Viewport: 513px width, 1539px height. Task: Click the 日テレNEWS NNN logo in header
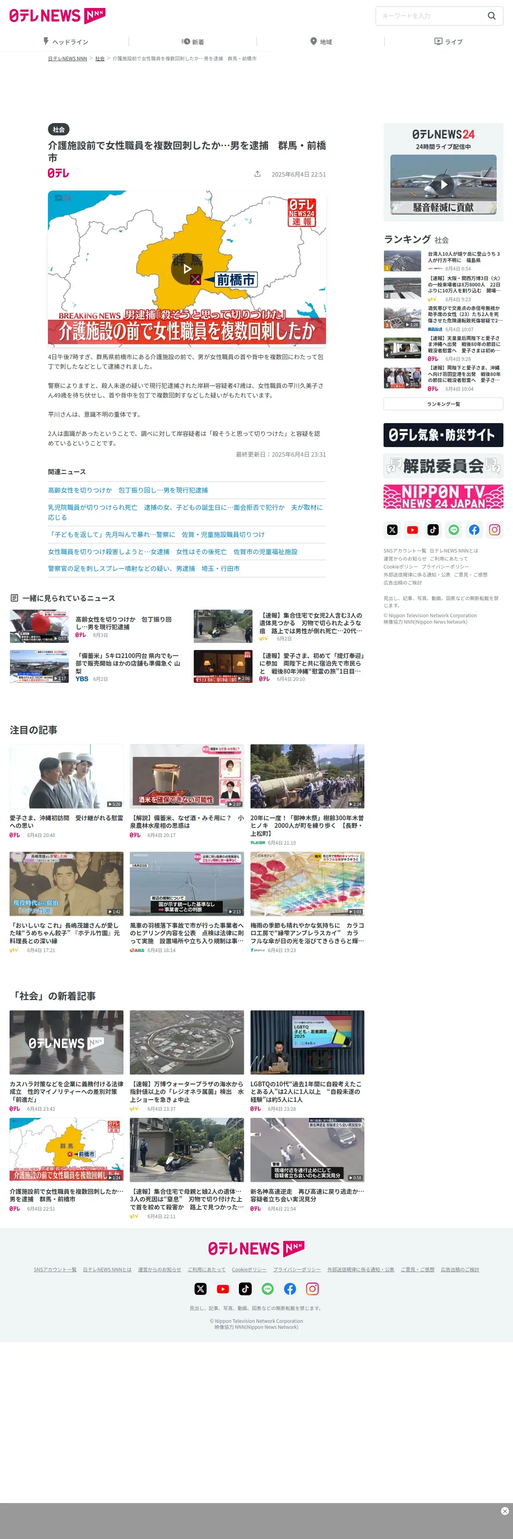[x=57, y=16]
